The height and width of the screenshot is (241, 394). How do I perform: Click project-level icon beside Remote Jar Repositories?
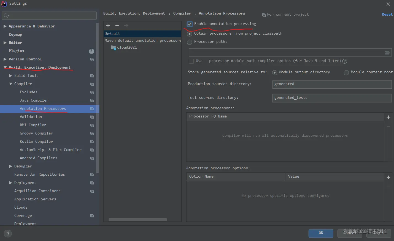coord(92,175)
